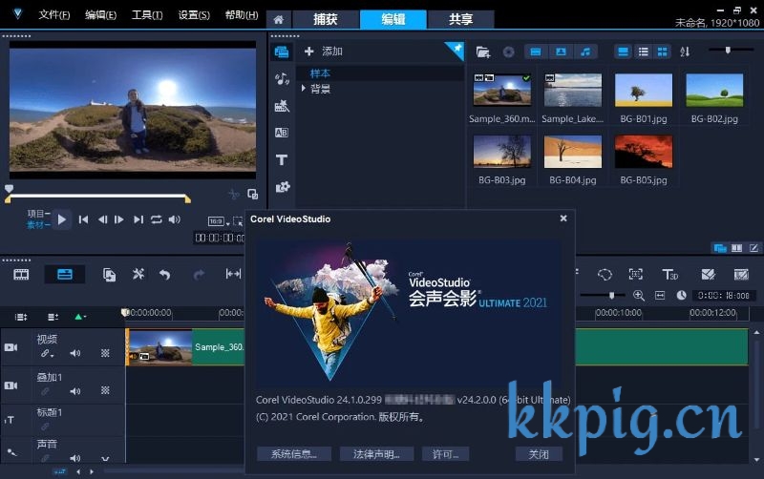Click the resize preview window icon
Viewport: 764px width, 479px height.
[252, 194]
